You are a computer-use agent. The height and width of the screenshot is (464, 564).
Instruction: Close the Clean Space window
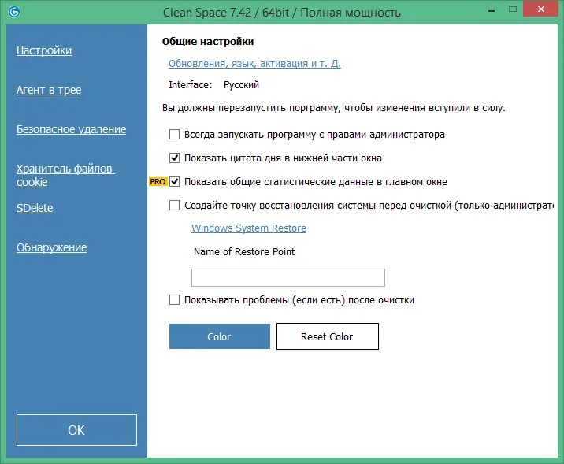point(540,9)
